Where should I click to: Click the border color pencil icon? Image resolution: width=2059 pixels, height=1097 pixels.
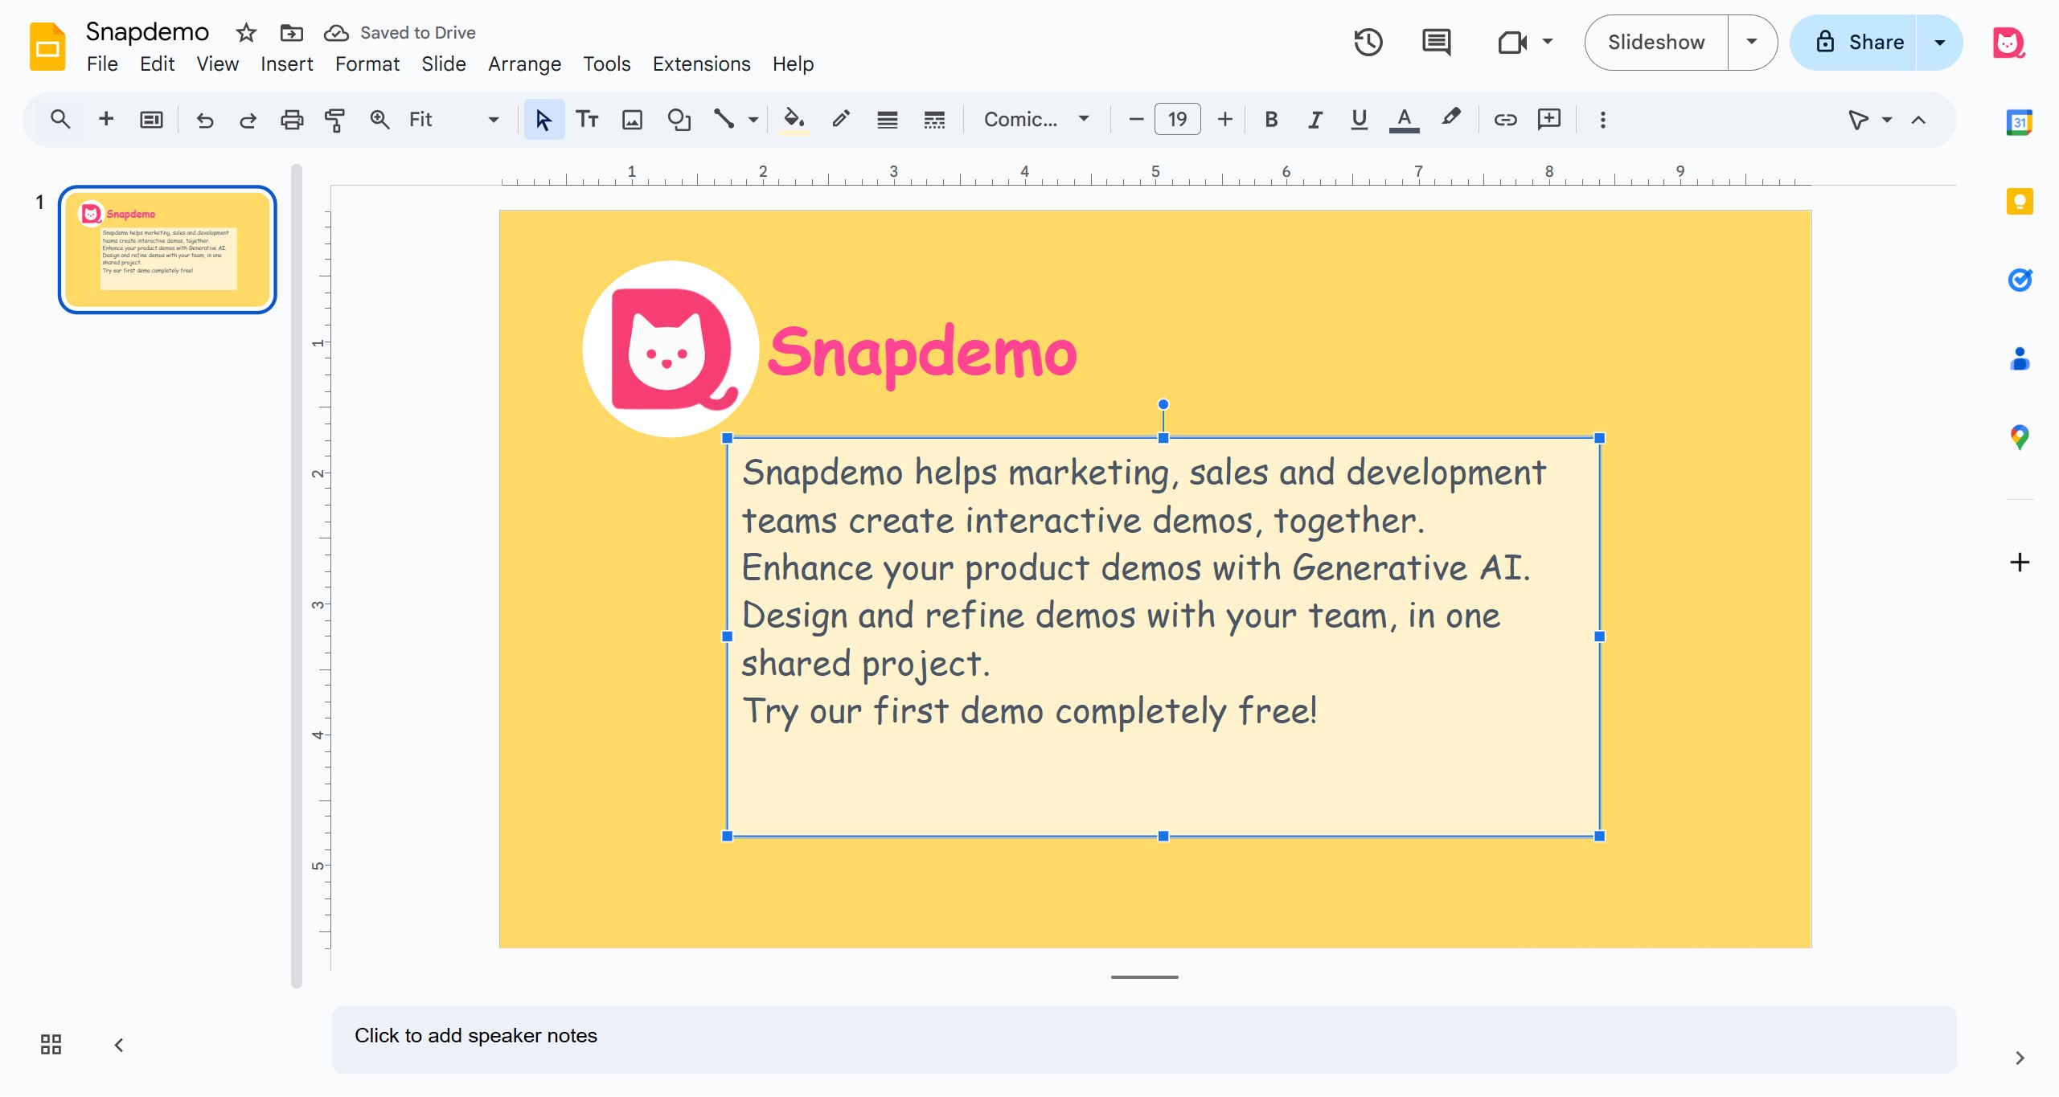(x=841, y=120)
